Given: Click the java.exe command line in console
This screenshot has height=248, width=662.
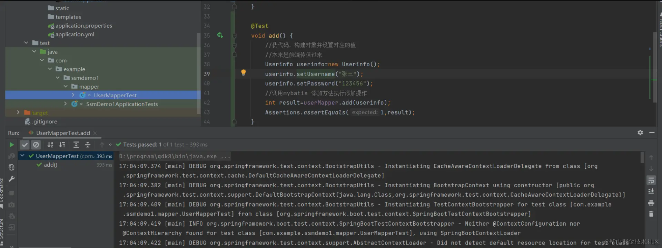Looking at the screenshot, I should [175, 157].
